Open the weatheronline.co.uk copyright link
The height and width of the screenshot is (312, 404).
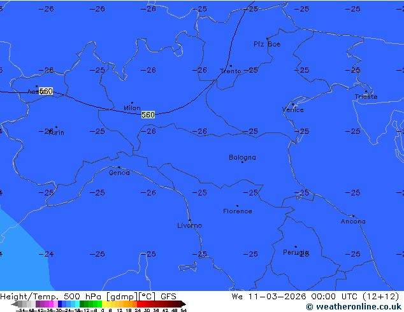pos(354,307)
